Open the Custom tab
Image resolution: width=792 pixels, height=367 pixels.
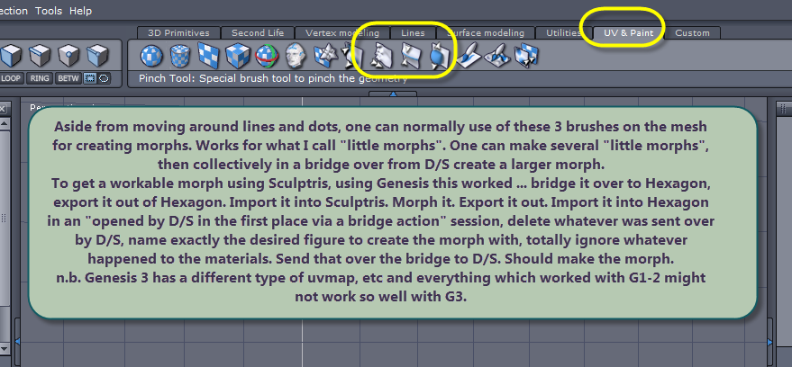693,32
